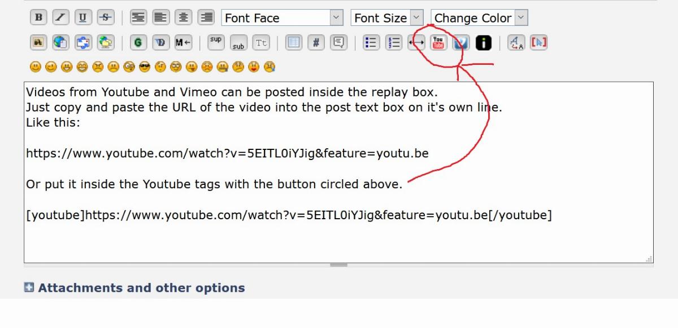Viewport: 678px width, 328px height.
Task: Click the subscript button
Action: click(x=238, y=43)
